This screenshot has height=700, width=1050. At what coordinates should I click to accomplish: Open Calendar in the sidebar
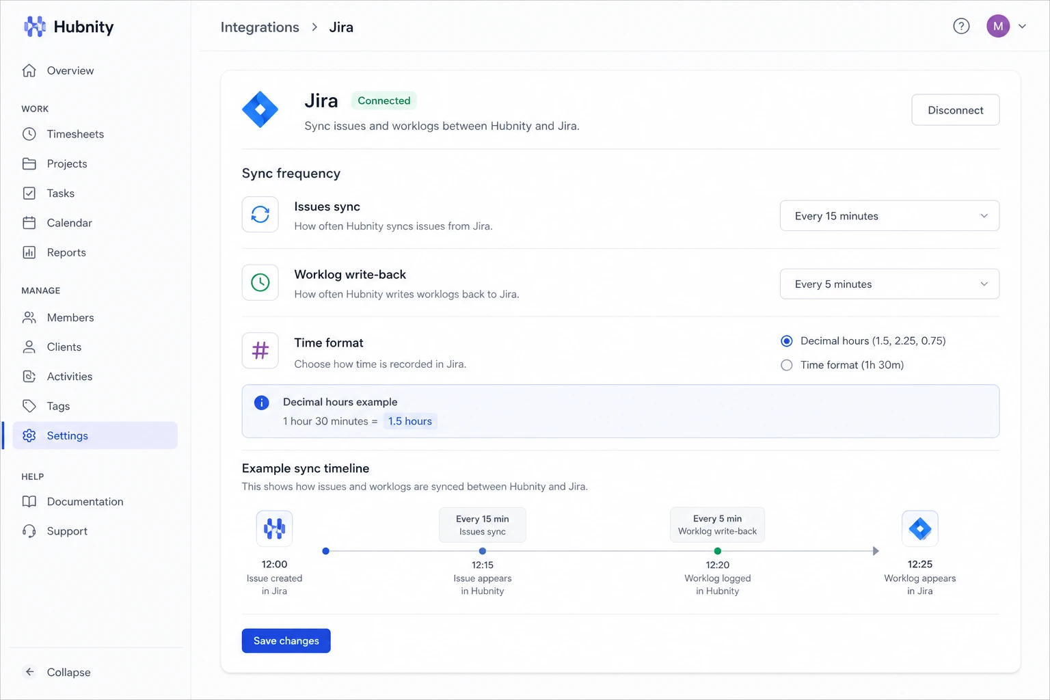(95, 223)
